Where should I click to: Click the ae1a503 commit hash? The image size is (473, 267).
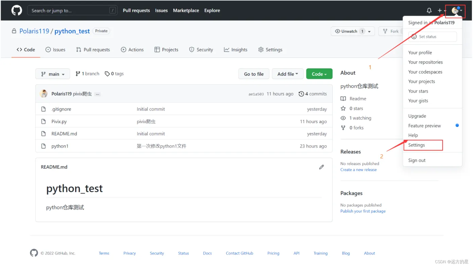(x=256, y=94)
